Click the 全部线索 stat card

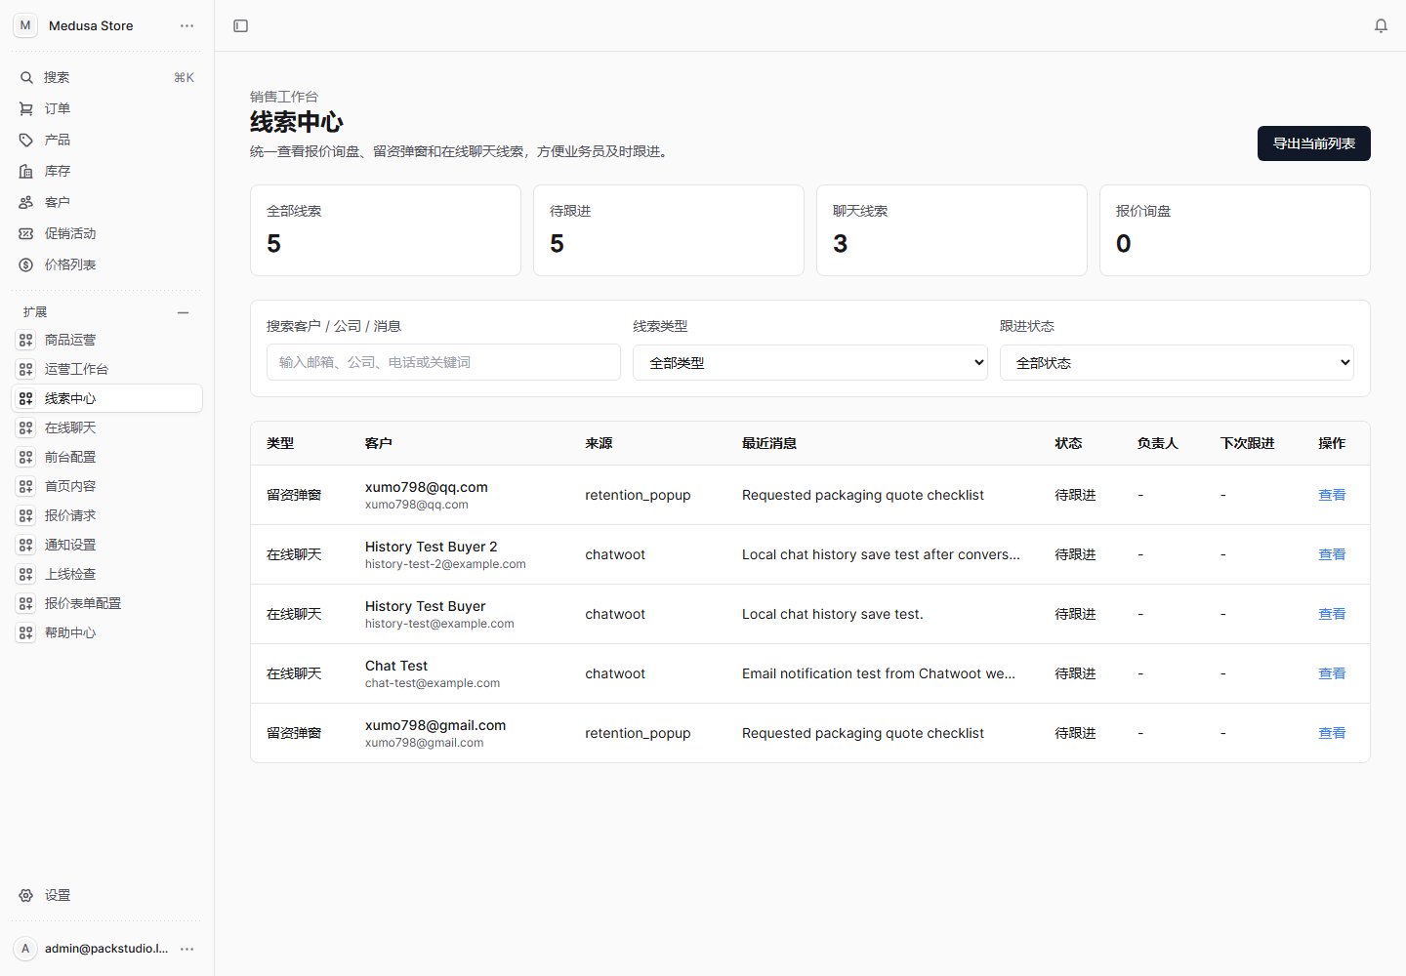(x=386, y=230)
